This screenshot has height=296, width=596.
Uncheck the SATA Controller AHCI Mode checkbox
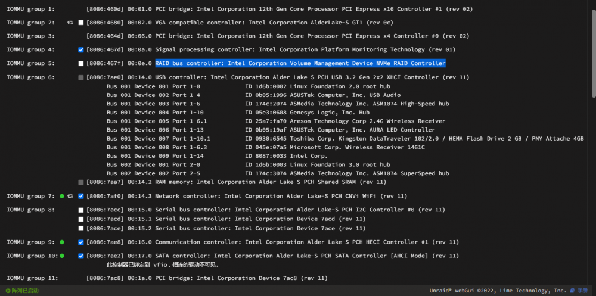point(81,256)
